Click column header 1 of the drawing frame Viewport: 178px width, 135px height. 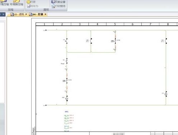pyautogui.click(x=45, y=24)
